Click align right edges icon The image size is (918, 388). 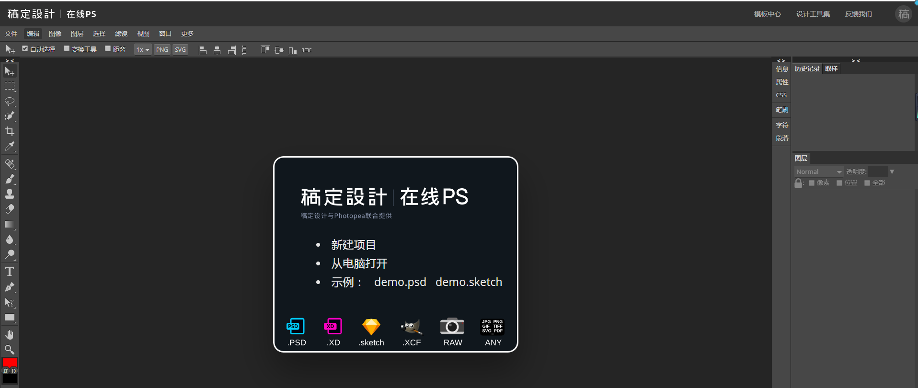coord(232,50)
